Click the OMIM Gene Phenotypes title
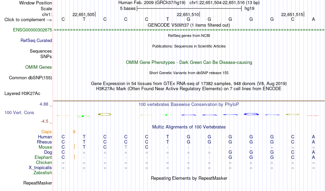This screenshot has height=191, width=325. [189, 62]
